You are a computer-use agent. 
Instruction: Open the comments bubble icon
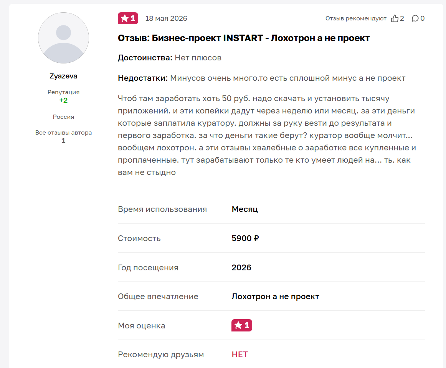(415, 18)
